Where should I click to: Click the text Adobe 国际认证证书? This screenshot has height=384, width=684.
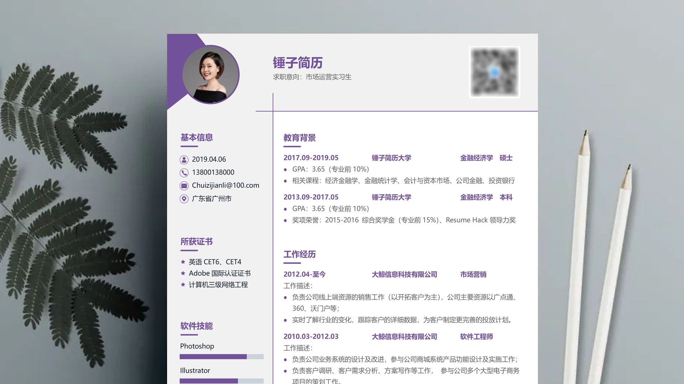coord(220,273)
